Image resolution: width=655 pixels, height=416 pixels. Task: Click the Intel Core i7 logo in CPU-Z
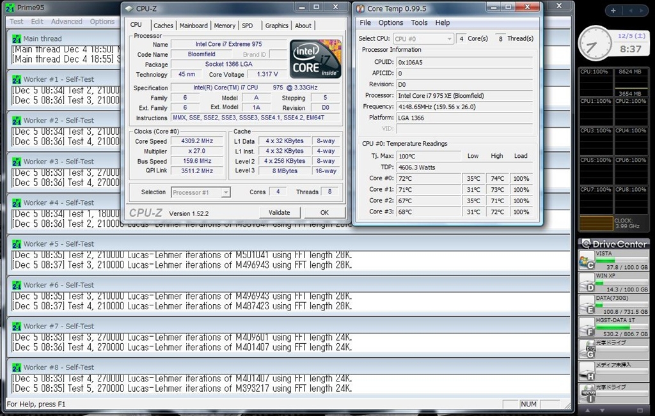tap(315, 59)
